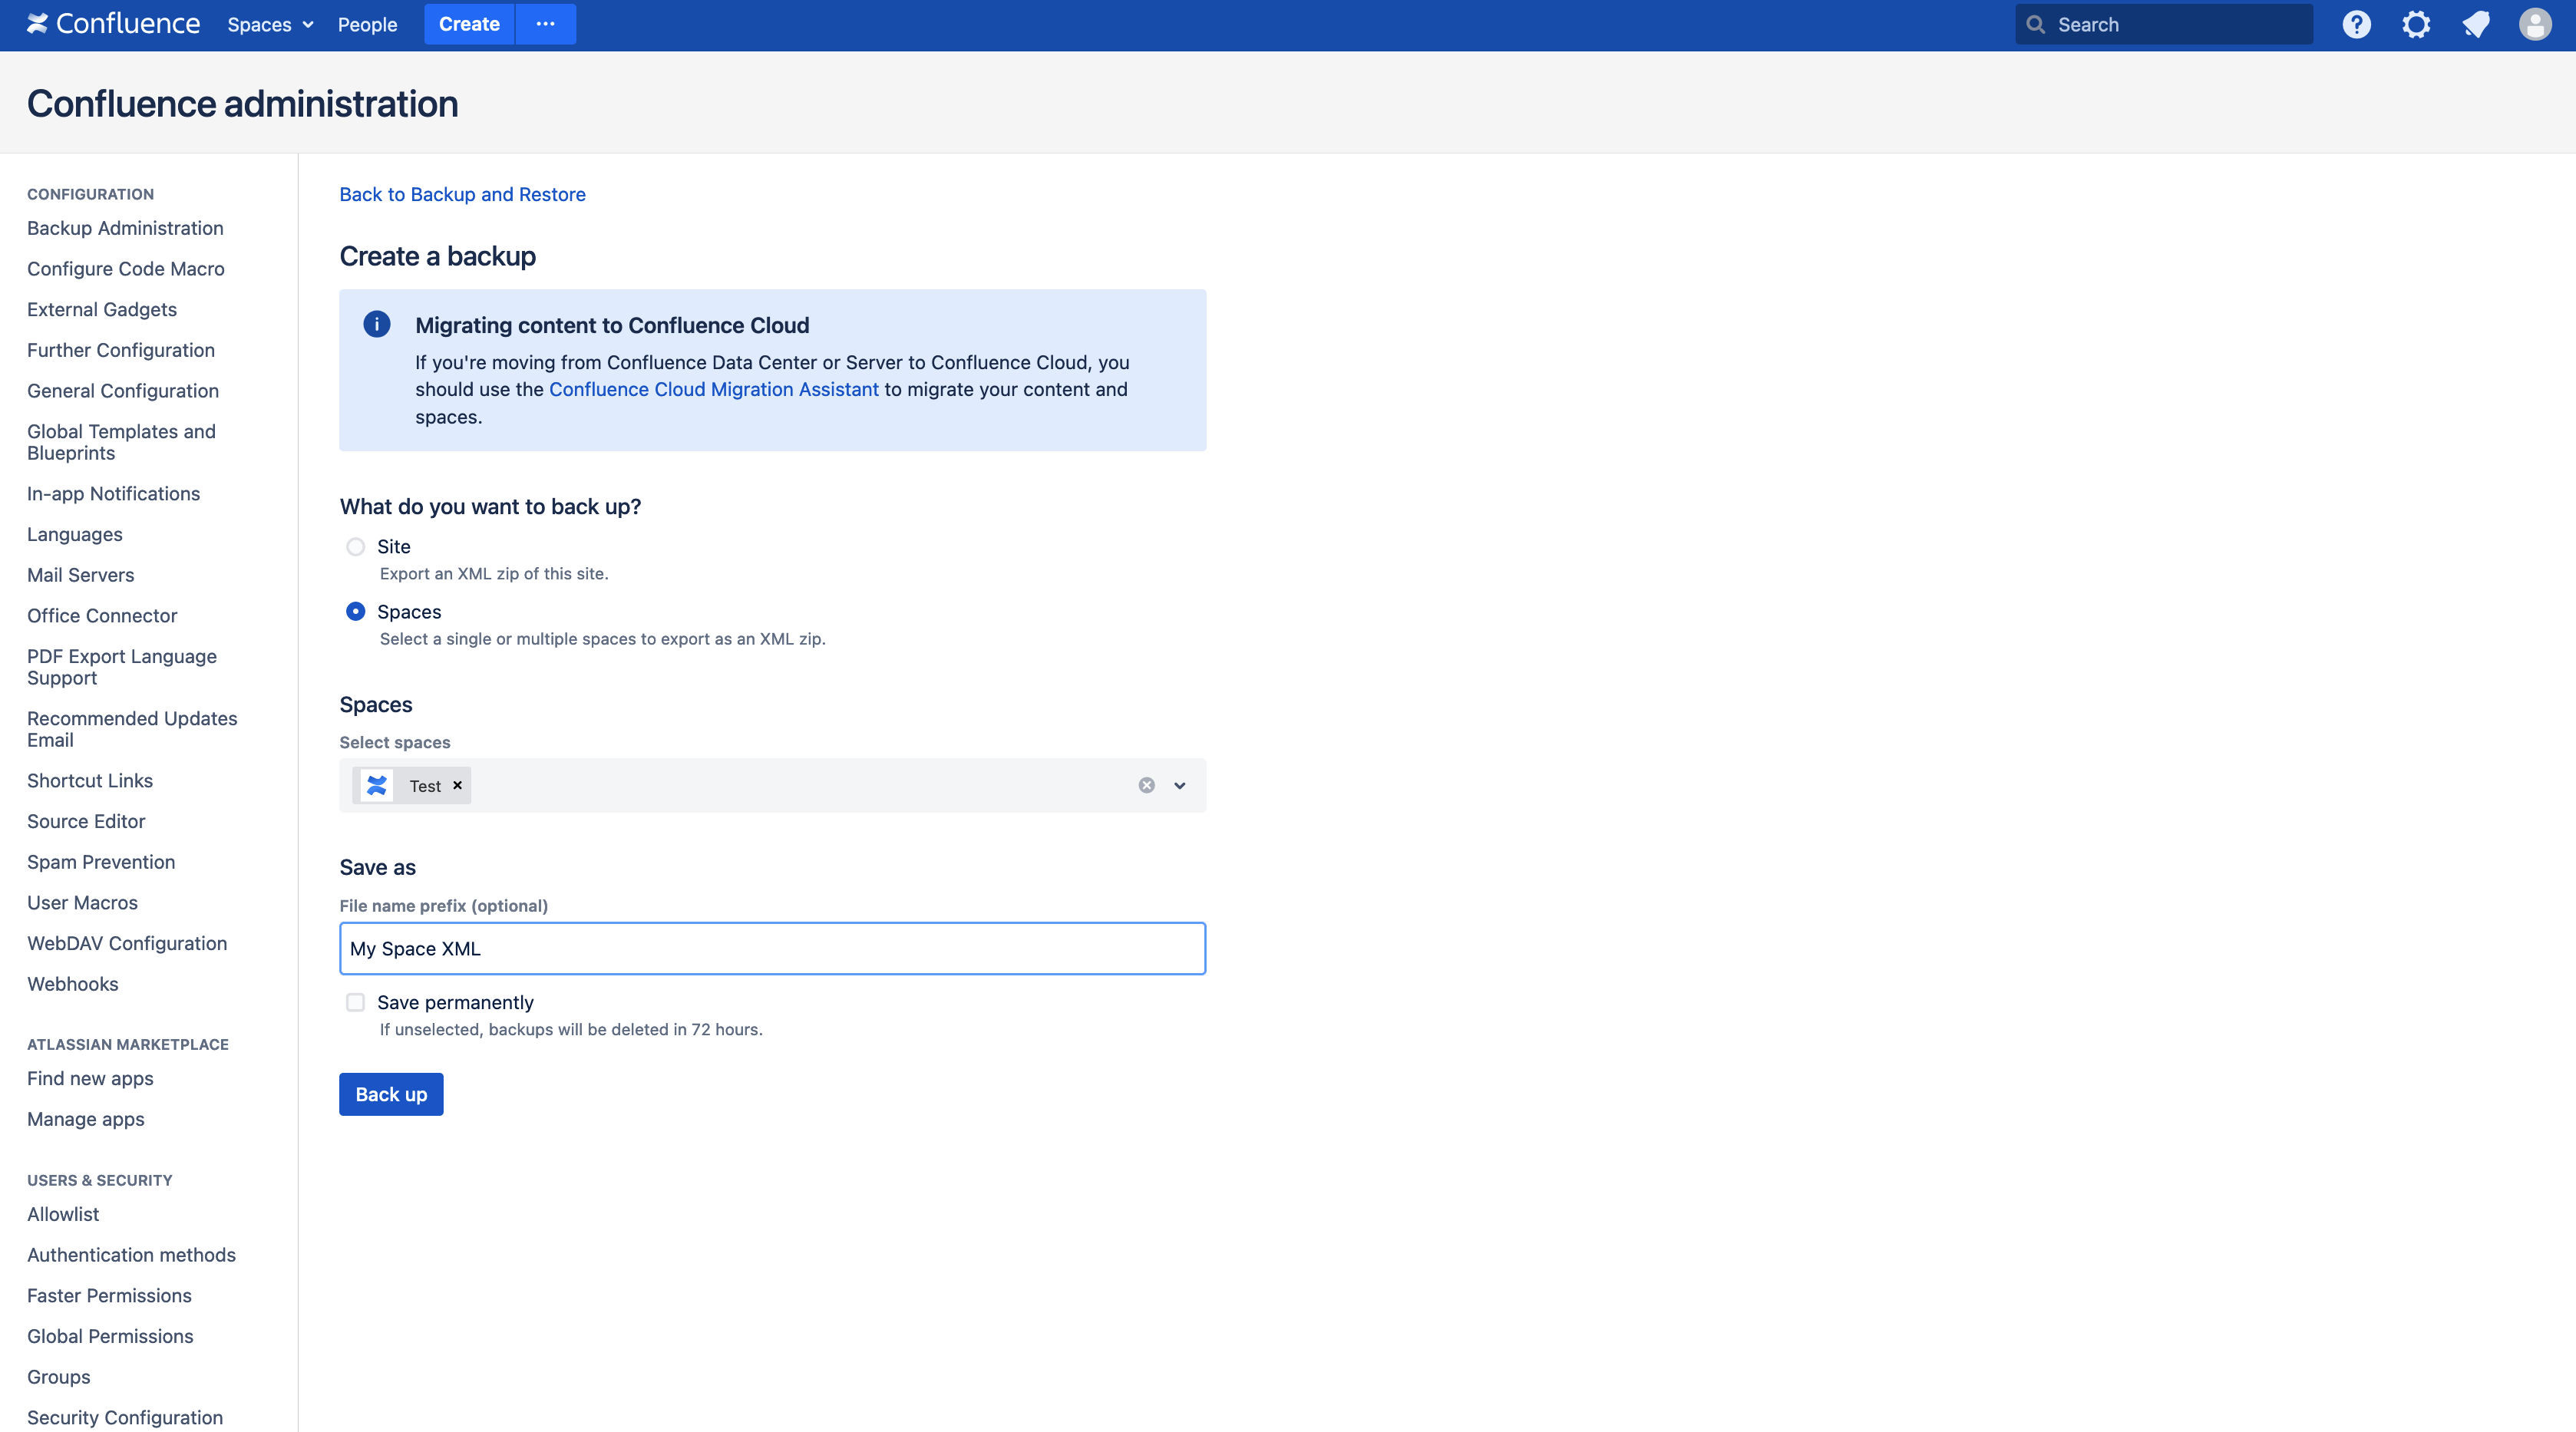Click the File name prefix field

point(772,948)
